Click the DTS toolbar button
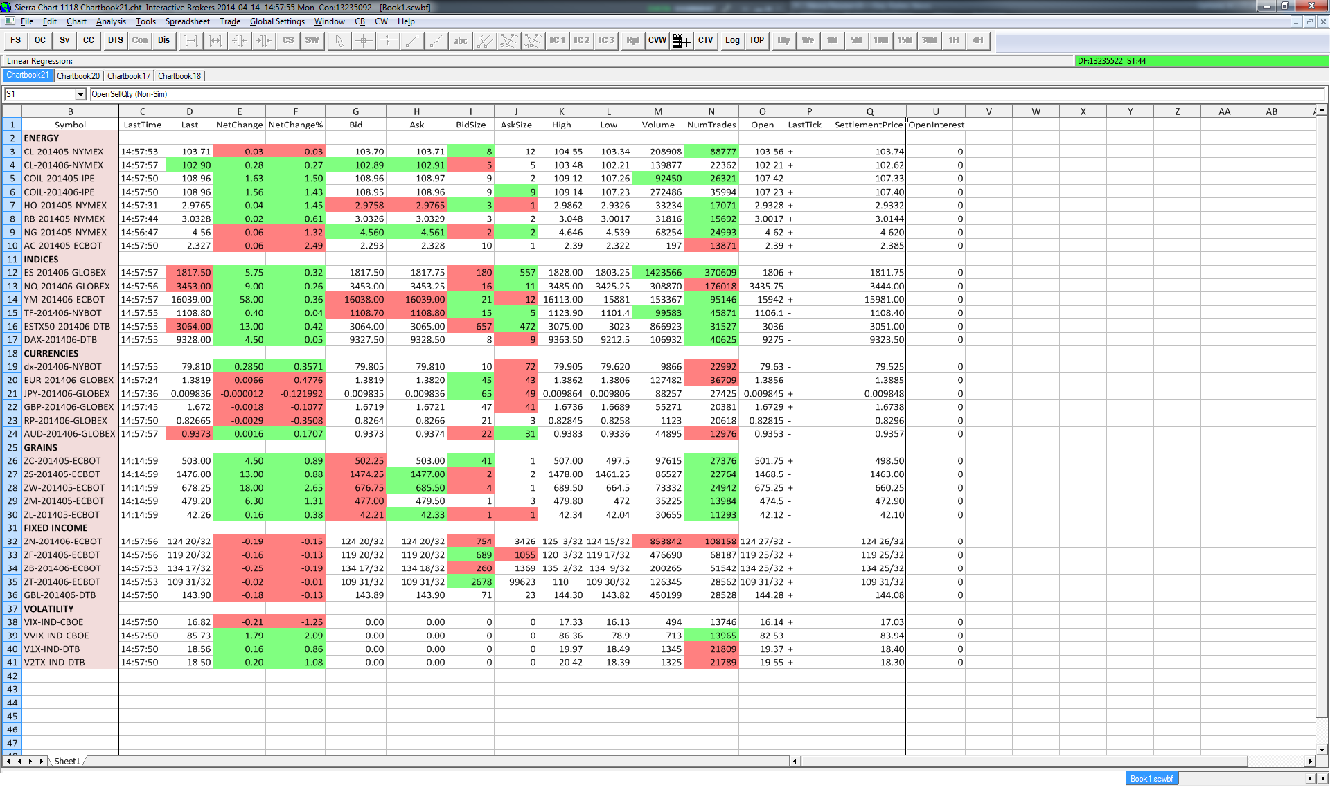This screenshot has height=810, width=1330. coord(115,40)
